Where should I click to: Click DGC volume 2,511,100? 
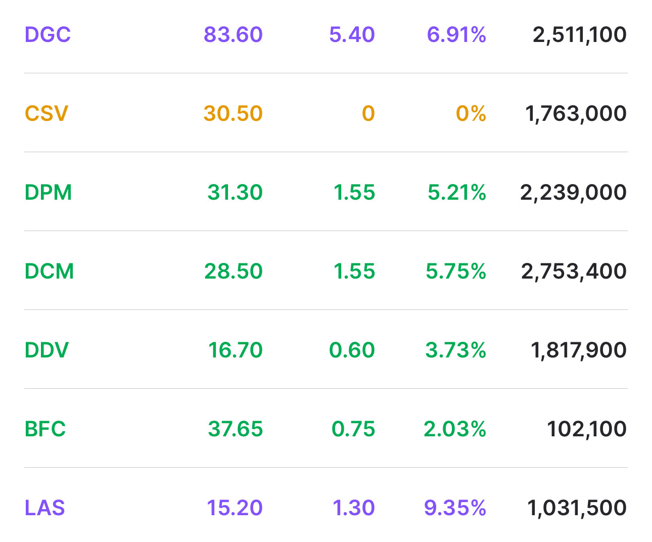coord(579,35)
